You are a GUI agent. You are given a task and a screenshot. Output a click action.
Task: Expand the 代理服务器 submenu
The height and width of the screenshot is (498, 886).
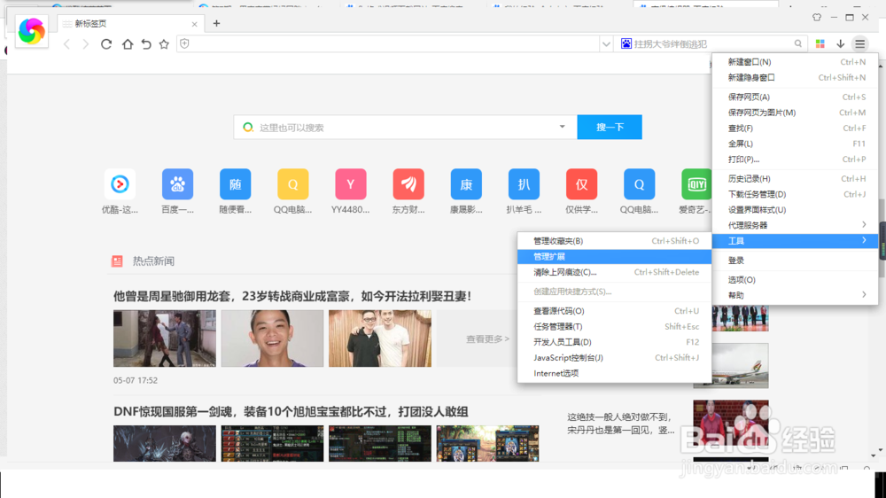pyautogui.click(x=796, y=225)
